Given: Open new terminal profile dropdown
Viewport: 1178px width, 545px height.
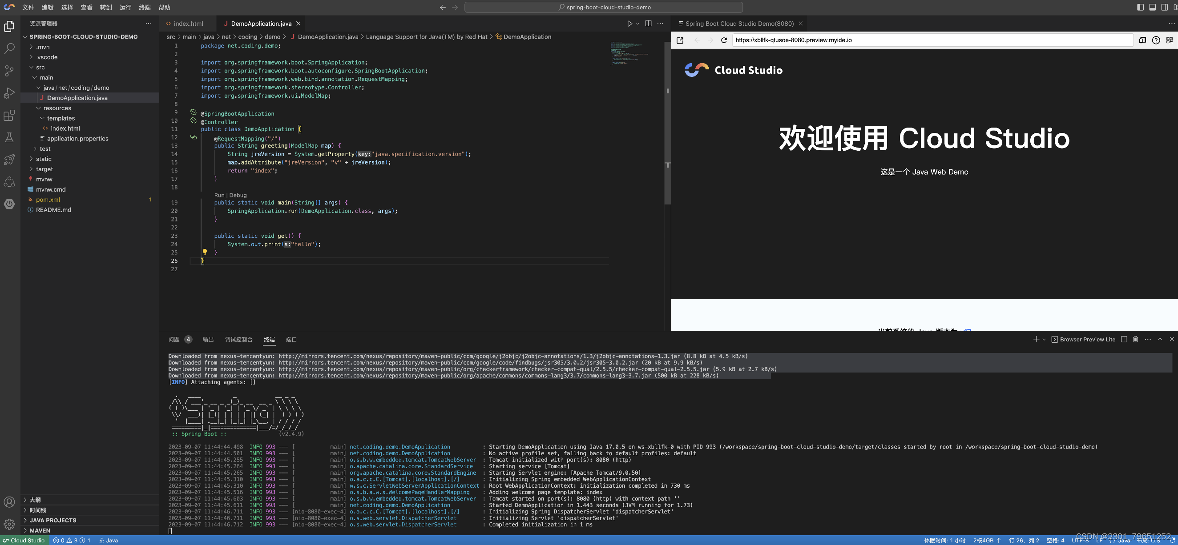Looking at the screenshot, I should point(1044,340).
